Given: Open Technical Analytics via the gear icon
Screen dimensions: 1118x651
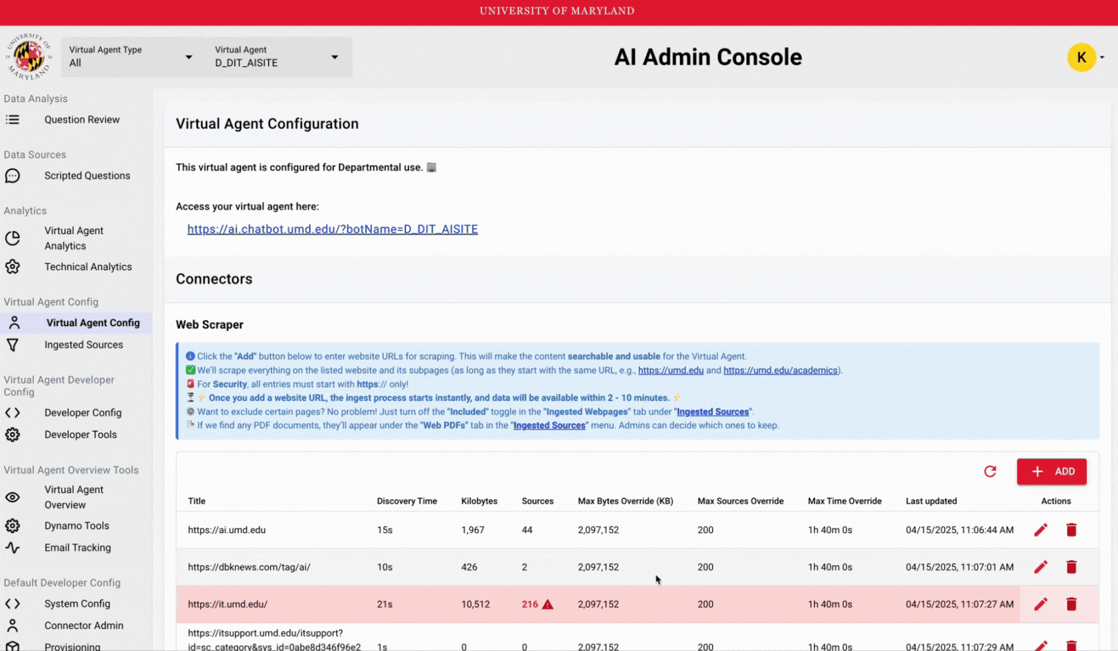Looking at the screenshot, I should [x=13, y=266].
